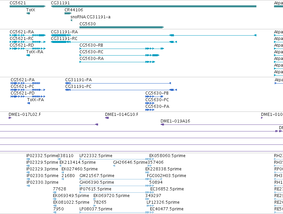Screen dimensions: 283x214
Task: Click the EK069349.5prime EST label
Action: pos(71,196)
